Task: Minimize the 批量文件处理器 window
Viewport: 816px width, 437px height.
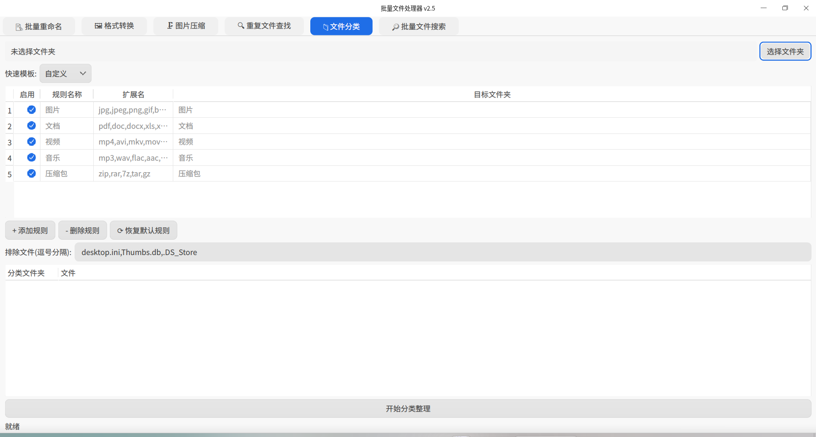Action: [x=764, y=8]
